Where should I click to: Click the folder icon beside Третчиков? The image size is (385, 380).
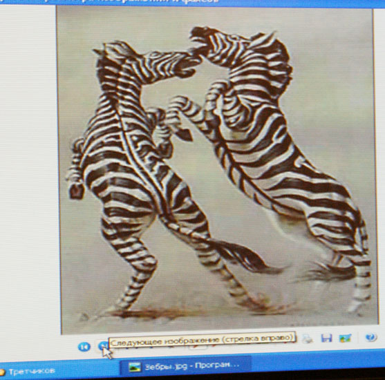(2, 372)
